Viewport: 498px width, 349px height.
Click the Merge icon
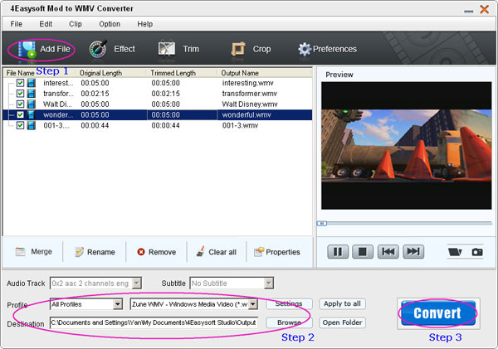click(20, 252)
